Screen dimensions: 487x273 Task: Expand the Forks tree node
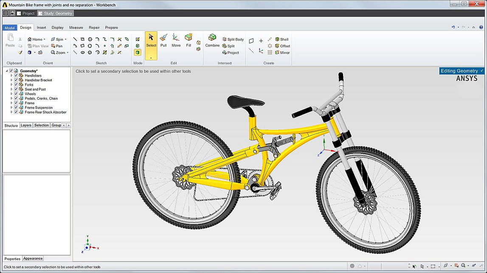point(12,85)
